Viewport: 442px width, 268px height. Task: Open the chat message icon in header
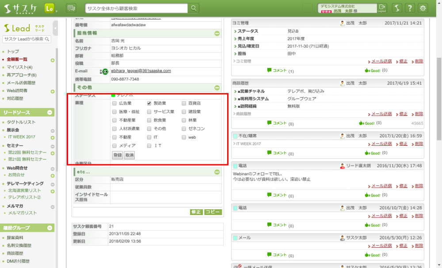[71, 8]
